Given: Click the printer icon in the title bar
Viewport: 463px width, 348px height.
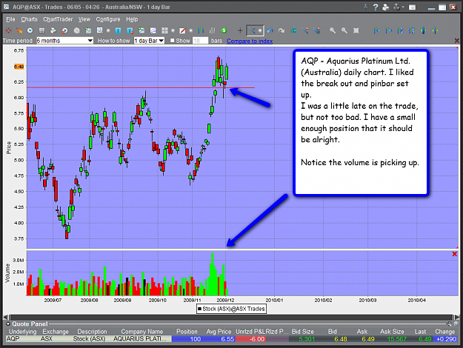Looking at the screenshot, I should (x=386, y=7).
